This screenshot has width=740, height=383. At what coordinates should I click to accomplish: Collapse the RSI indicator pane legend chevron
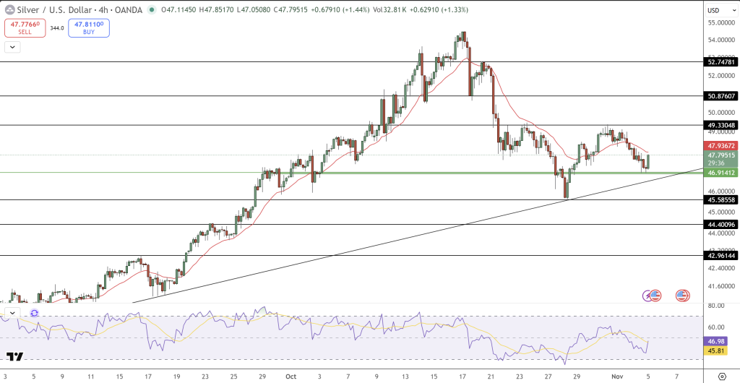point(12,313)
